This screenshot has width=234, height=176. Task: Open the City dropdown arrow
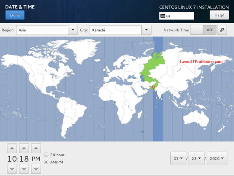(146, 30)
